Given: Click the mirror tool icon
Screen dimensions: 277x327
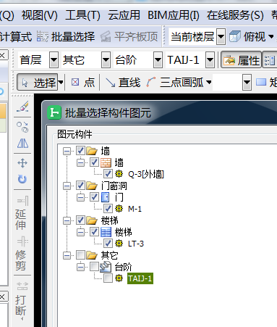Looking at the screenshot, I should (22, 144).
